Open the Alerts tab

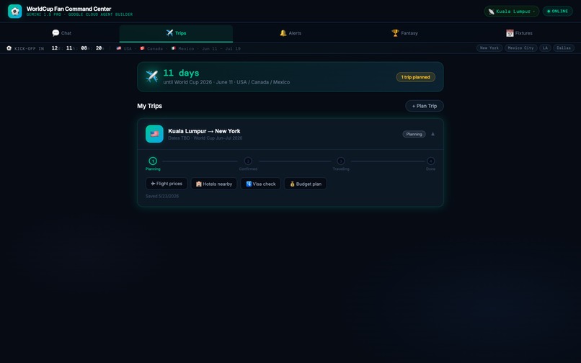[290, 33]
